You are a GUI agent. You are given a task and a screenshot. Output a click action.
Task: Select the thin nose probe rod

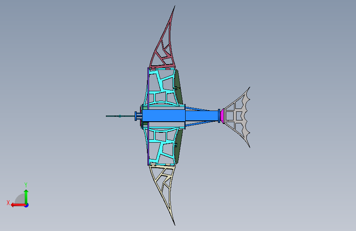[x=120, y=116]
